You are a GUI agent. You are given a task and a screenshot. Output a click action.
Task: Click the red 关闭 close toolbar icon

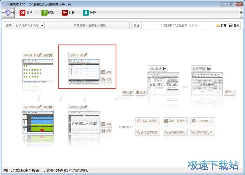(x=23, y=13)
